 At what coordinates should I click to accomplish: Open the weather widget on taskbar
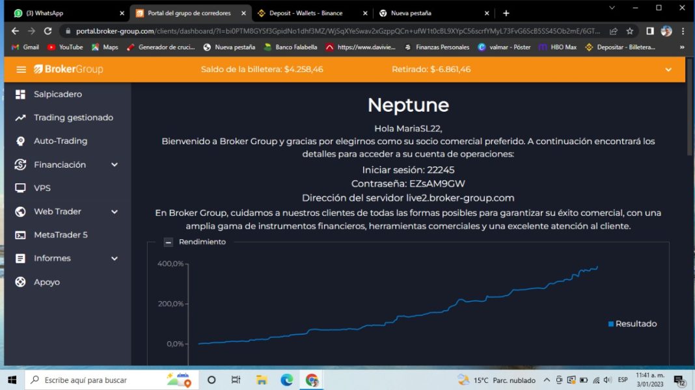point(497,380)
